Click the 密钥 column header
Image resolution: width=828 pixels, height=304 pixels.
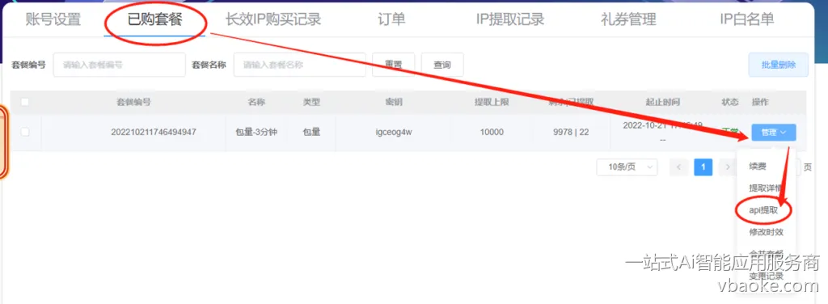tap(394, 102)
